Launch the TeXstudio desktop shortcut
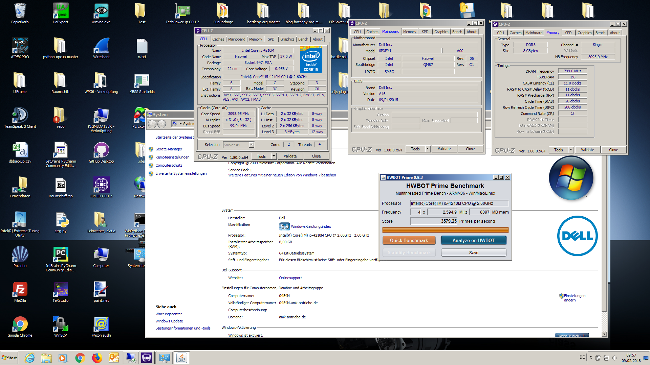 pos(61,292)
